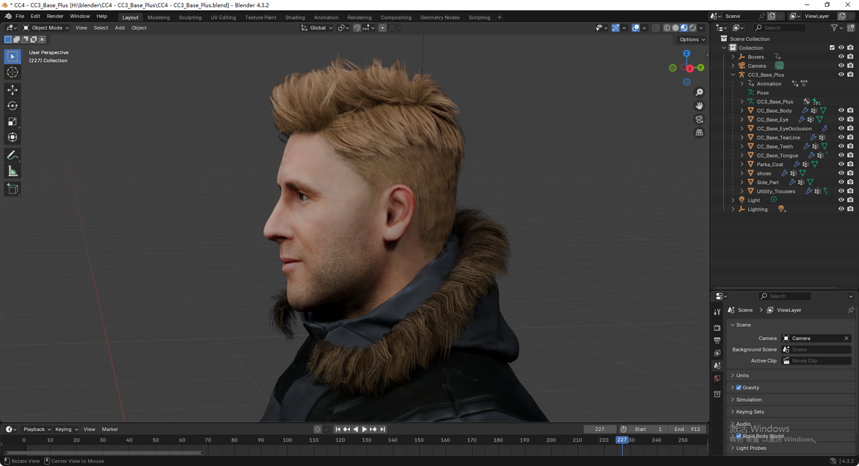Click the viewport pan hand icon

[x=699, y=106]
